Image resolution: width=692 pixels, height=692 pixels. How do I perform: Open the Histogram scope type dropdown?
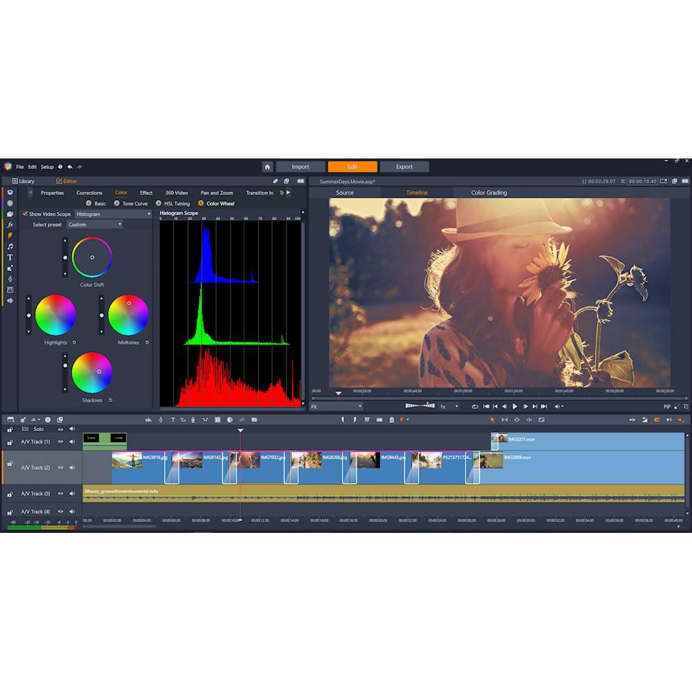pos(113,215)
